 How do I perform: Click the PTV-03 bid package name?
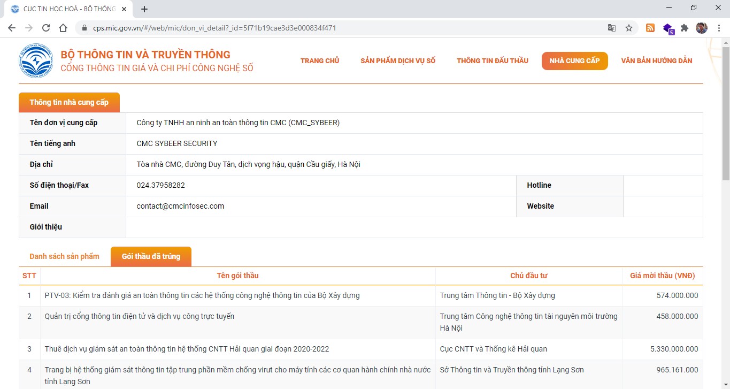[x=202, y=295]
